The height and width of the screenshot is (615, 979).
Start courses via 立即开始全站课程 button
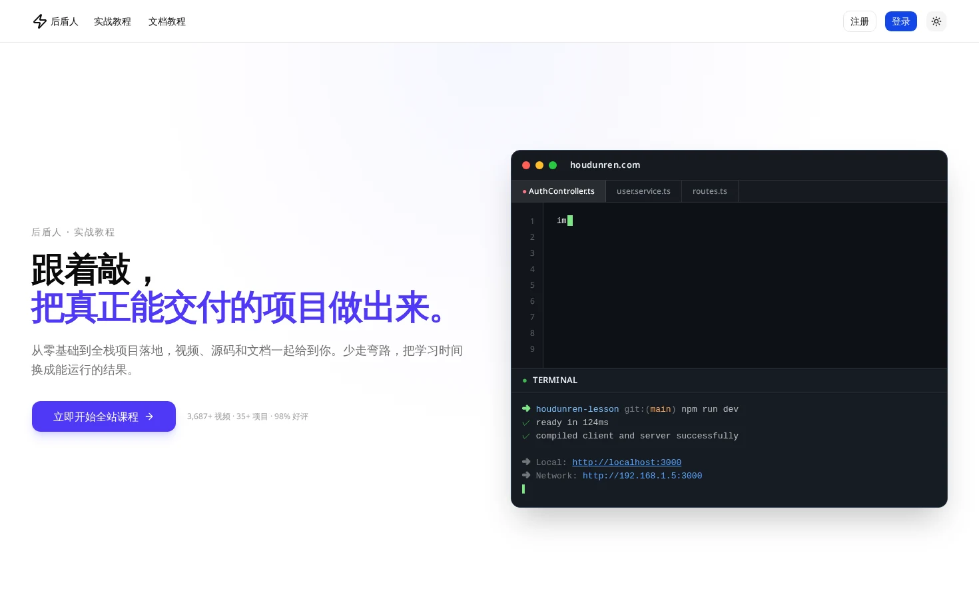pyautogui.click(x=104, y=416)
